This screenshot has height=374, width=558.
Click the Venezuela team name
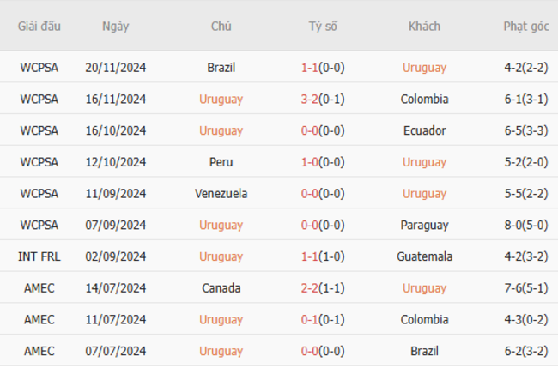click(x=221, y=194)
